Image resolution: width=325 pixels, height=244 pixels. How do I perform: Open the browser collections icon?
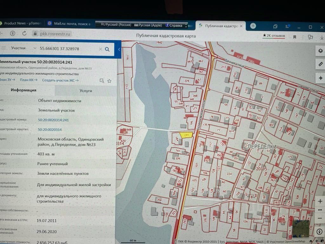pyautogui.click(x=275, y=27)
